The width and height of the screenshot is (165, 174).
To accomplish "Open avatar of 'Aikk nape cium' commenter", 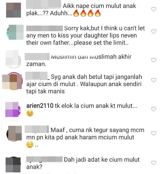I will pyautogui.click(x=14, y=10).
